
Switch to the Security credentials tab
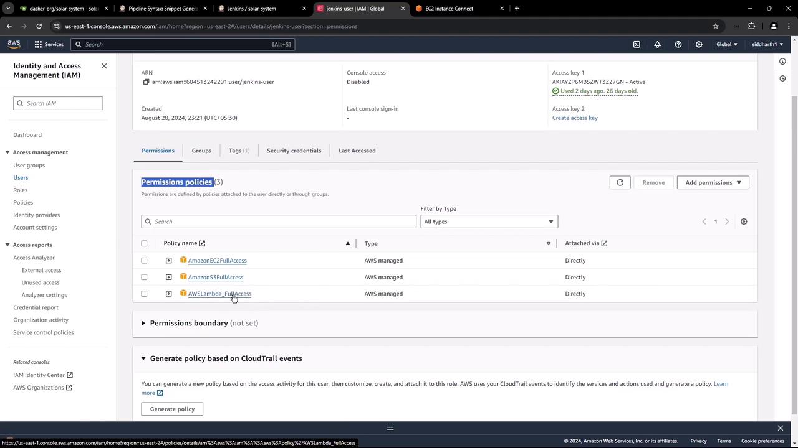(294, 151)
